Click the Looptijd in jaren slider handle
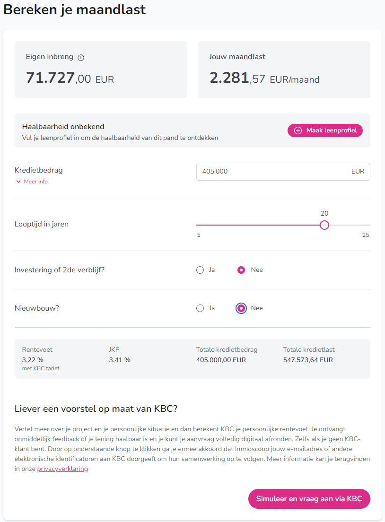The image size is (385, 522). tap(324, 225)
